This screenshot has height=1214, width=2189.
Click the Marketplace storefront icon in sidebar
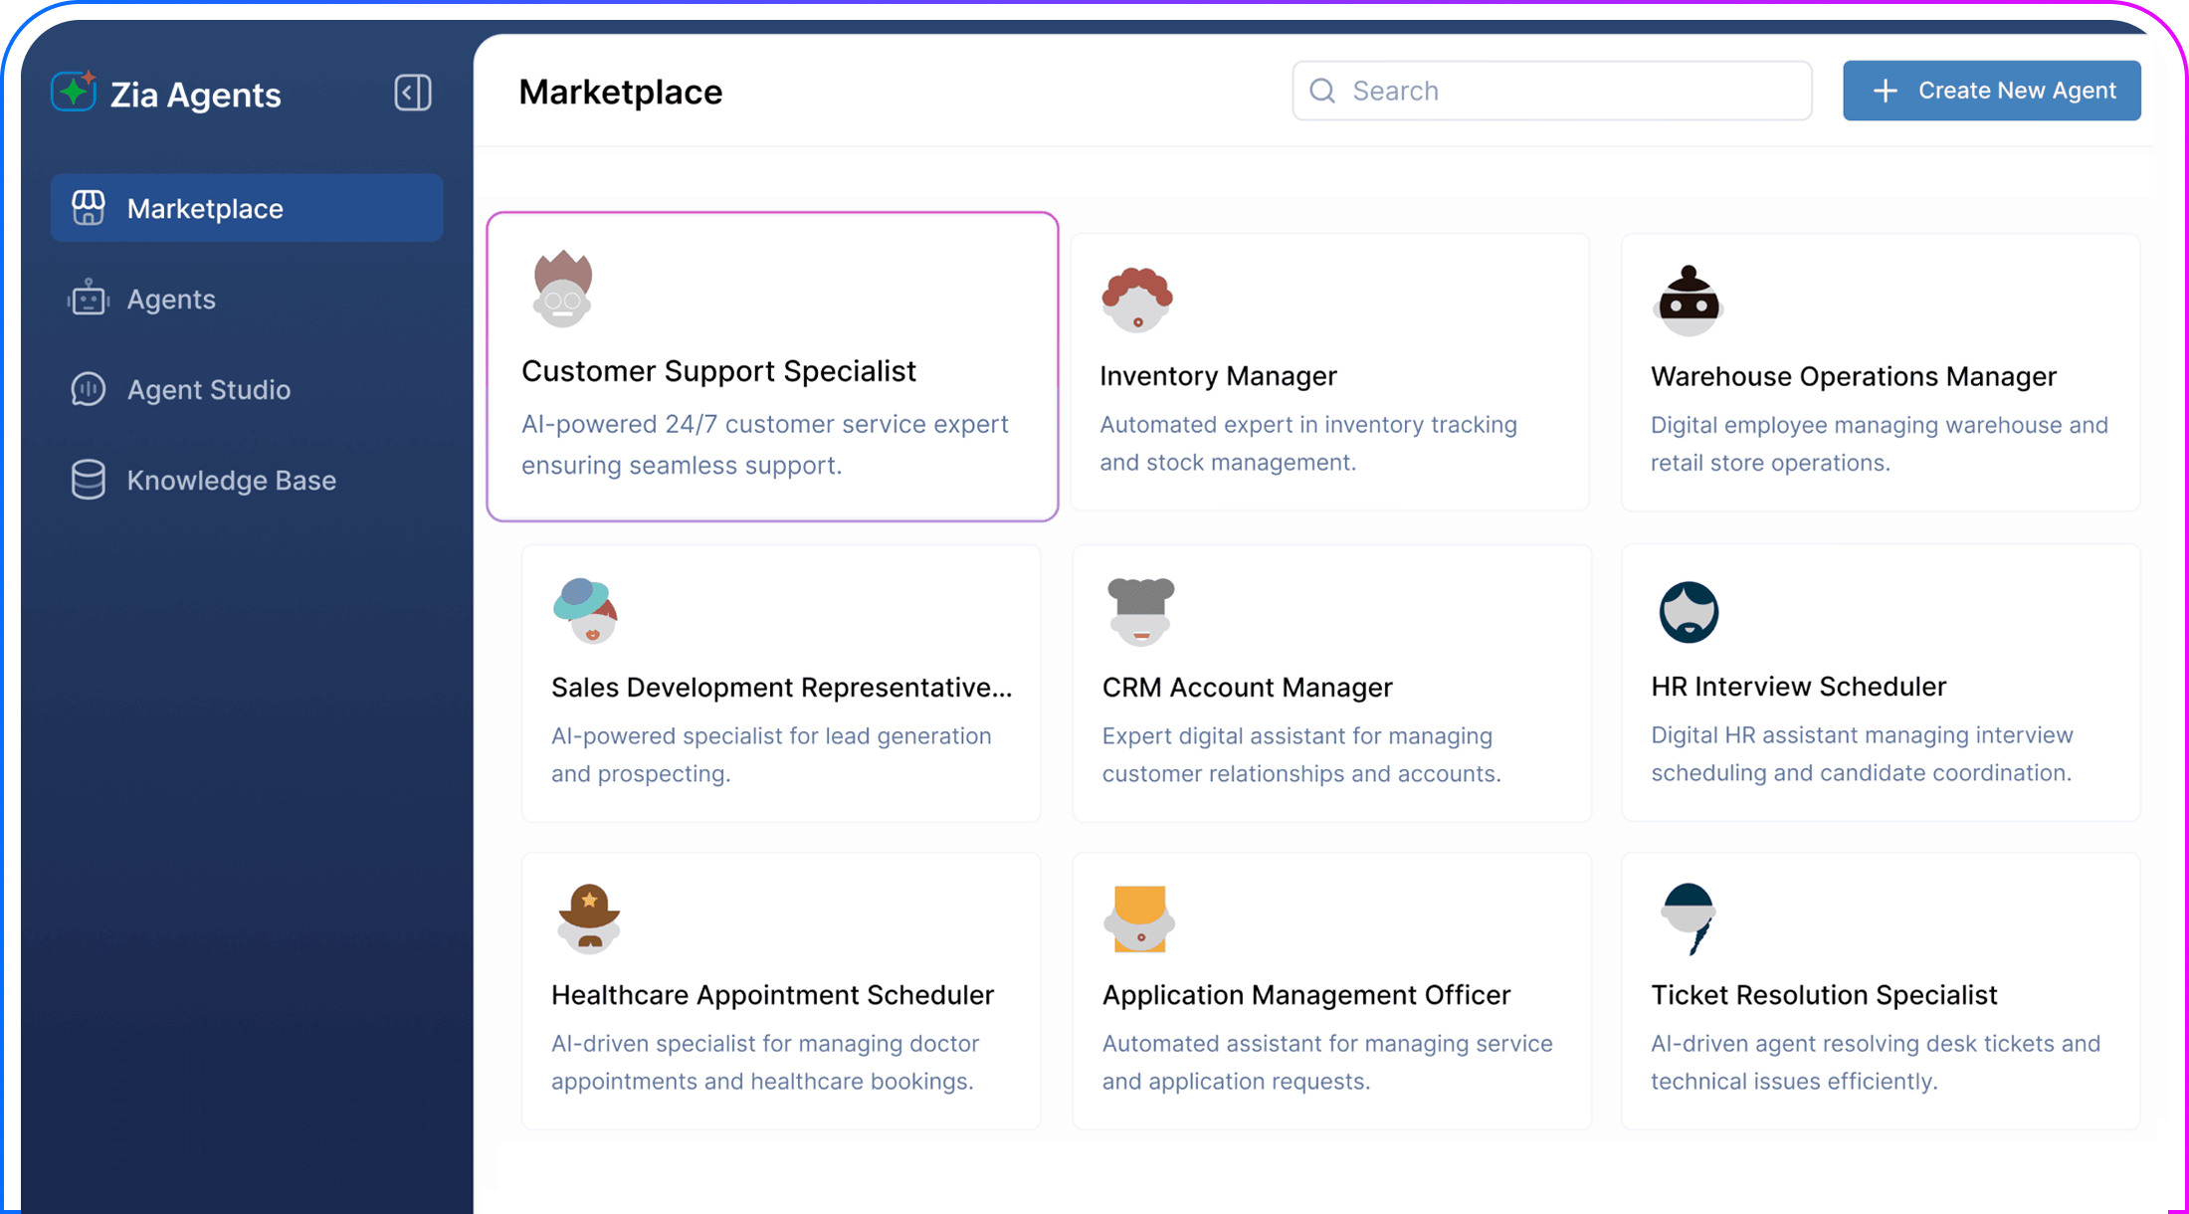[x=89, y=208]
